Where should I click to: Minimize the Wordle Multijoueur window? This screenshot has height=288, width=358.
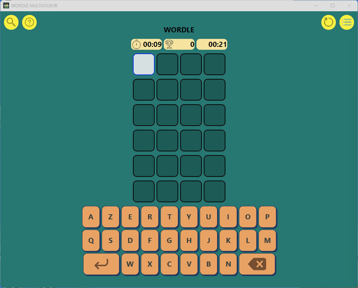(316, 5)
